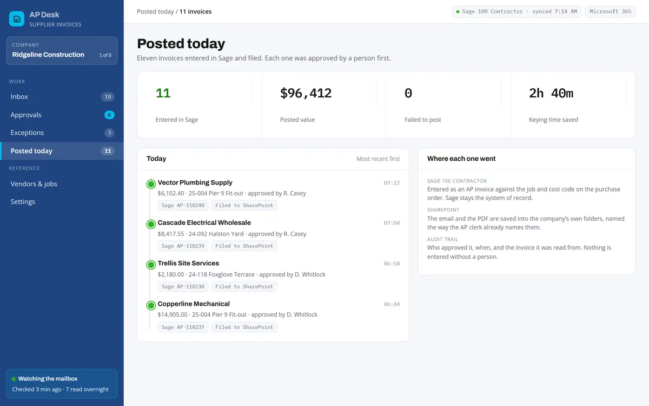Click the Inbox count badge showing 18
The image size is (649, 406).
[108, 97]
